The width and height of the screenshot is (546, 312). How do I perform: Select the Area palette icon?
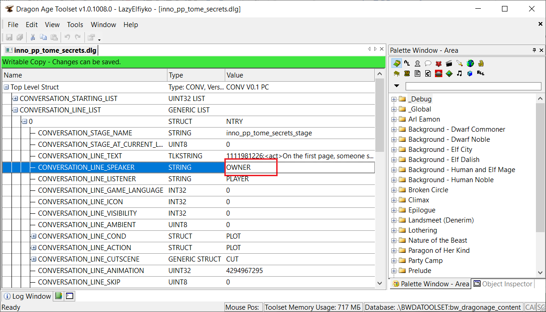pos(396,63)
